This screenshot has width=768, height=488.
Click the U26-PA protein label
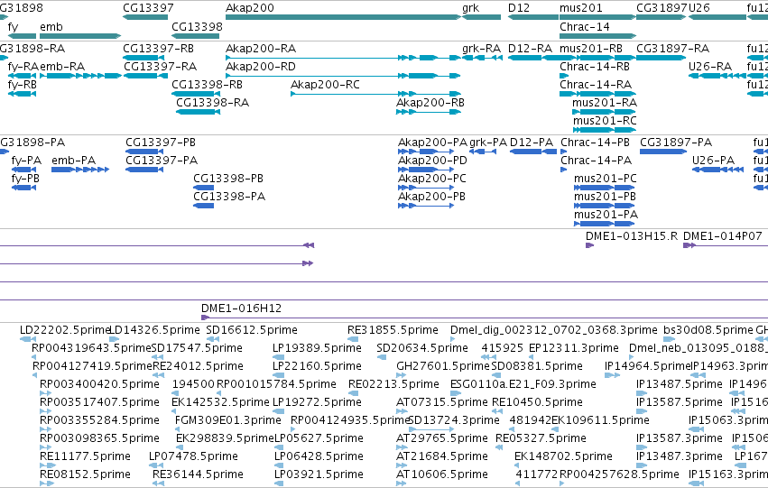(x=713, y=161)
